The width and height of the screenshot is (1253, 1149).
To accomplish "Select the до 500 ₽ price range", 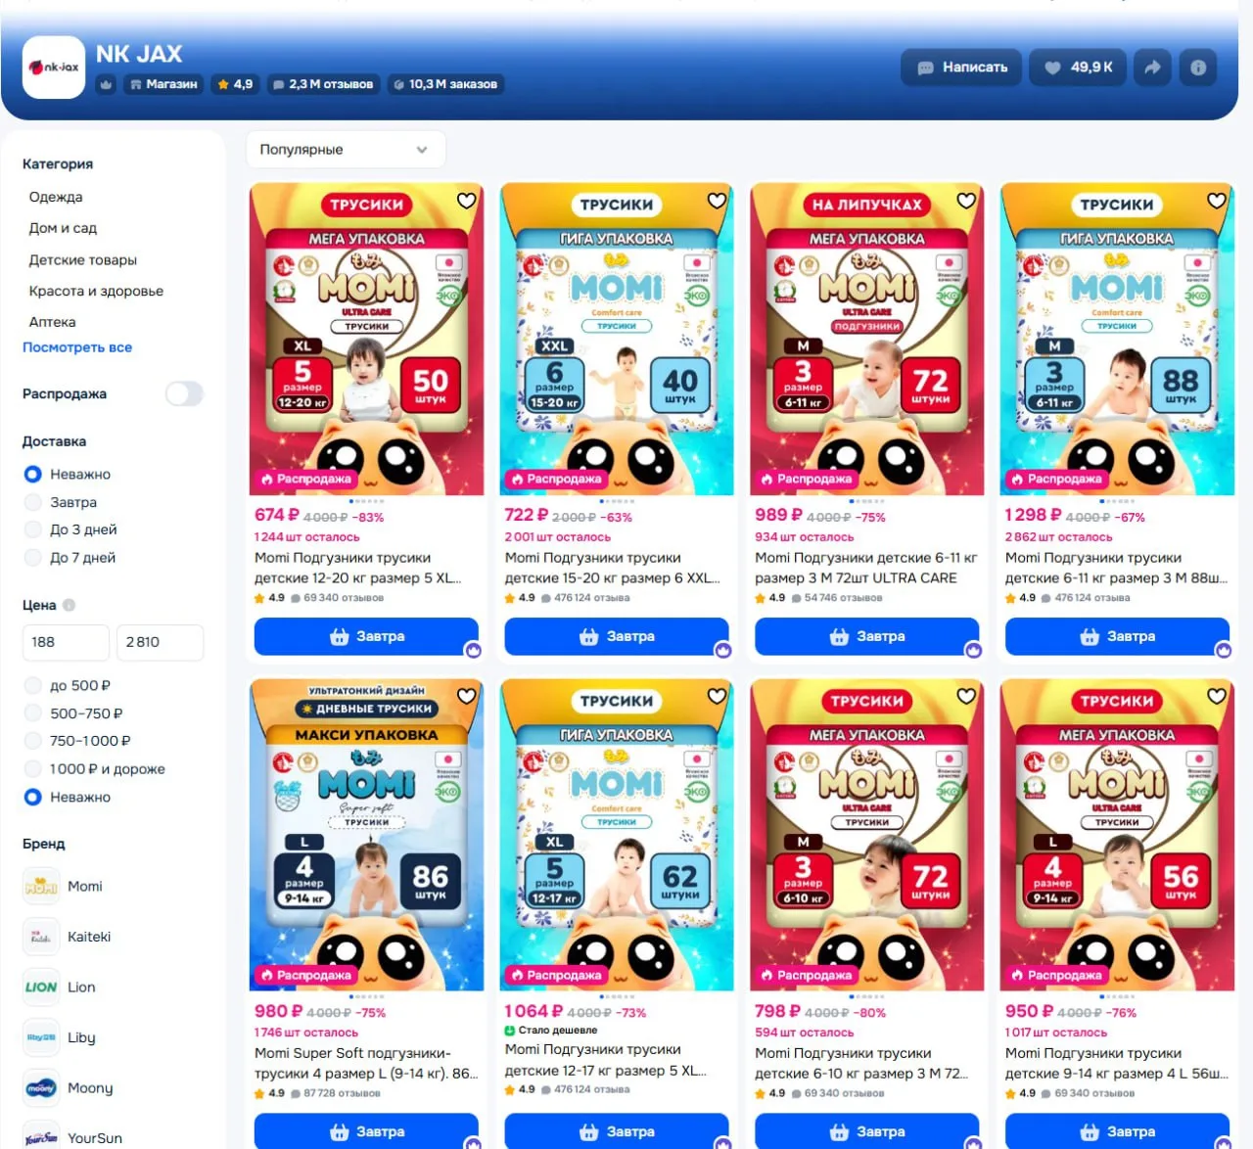I will (32, 685).
